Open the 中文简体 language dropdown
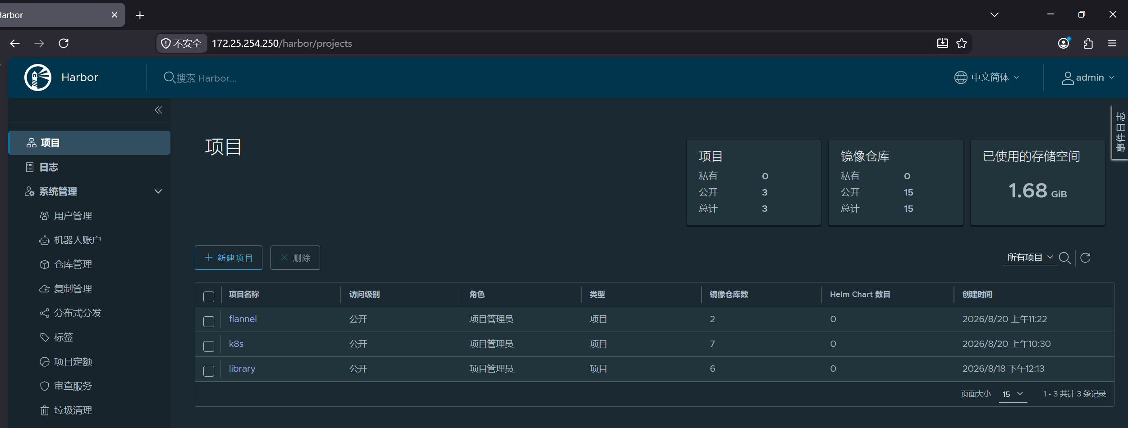This screenshot has height=428, width=1128. tap(986, 77)
